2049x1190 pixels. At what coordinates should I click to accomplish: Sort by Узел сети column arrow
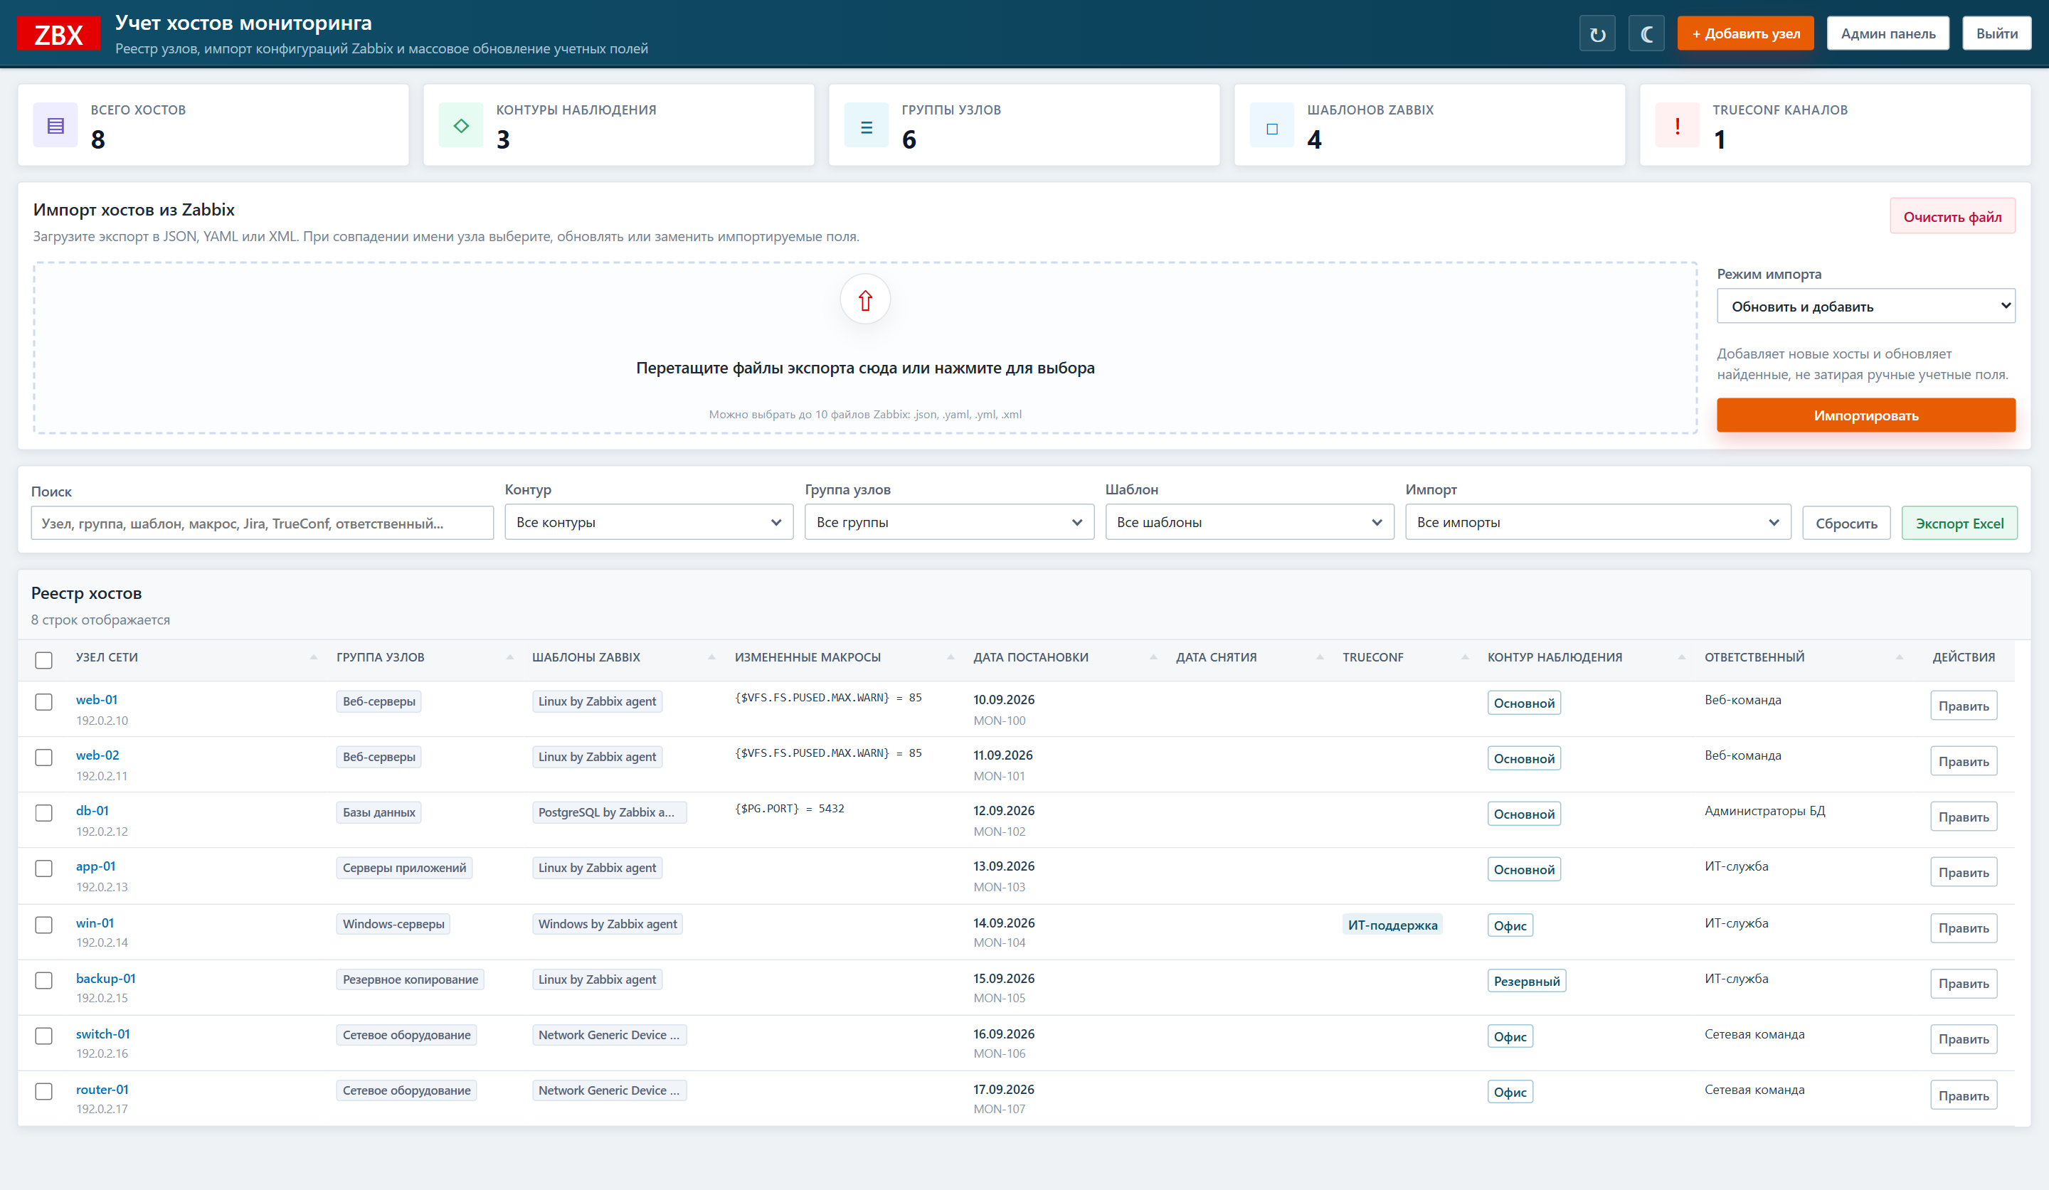coord(313,657)
